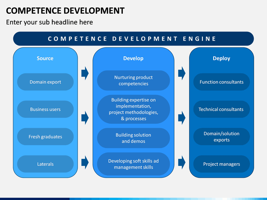Choose the 'Domain/solution exports' pill
Screen dimensions: 267x200
click(x=221, y=137)
